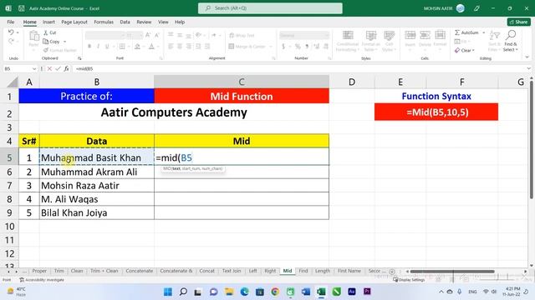Open the Concatenate sheet tab
Viewport: 535px width, 300px height.
pyautogui.click(x=140, y=271)
